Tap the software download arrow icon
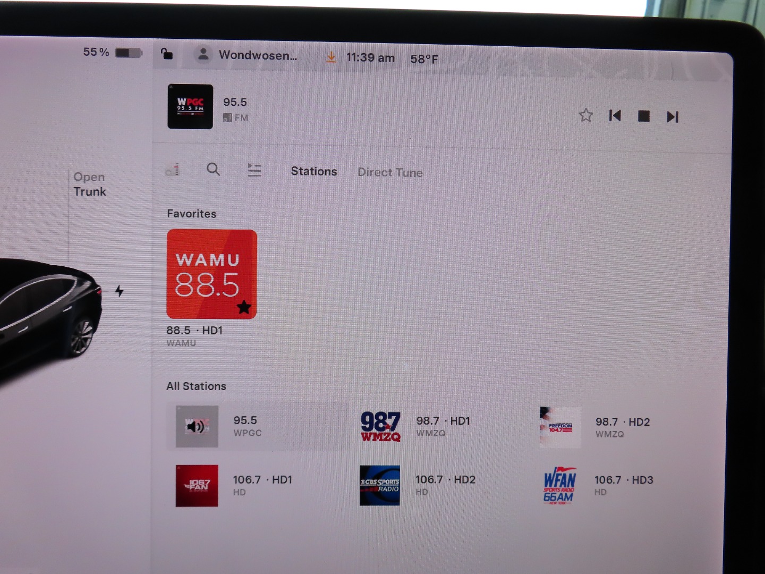765x574 pixels. [x=331, y=57]
